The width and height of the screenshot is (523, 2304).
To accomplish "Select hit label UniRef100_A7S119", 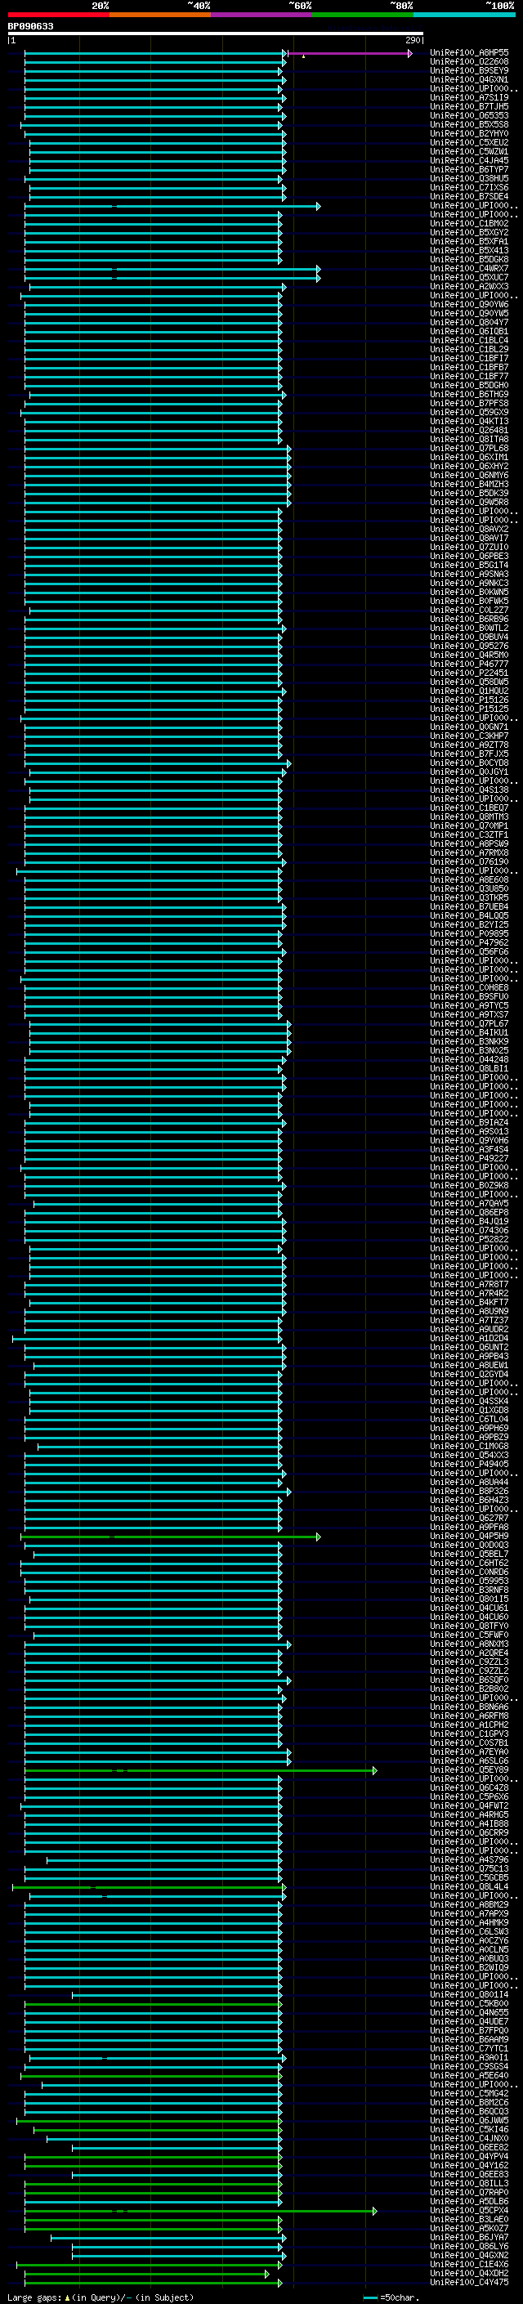I will [x=468, y=97].
